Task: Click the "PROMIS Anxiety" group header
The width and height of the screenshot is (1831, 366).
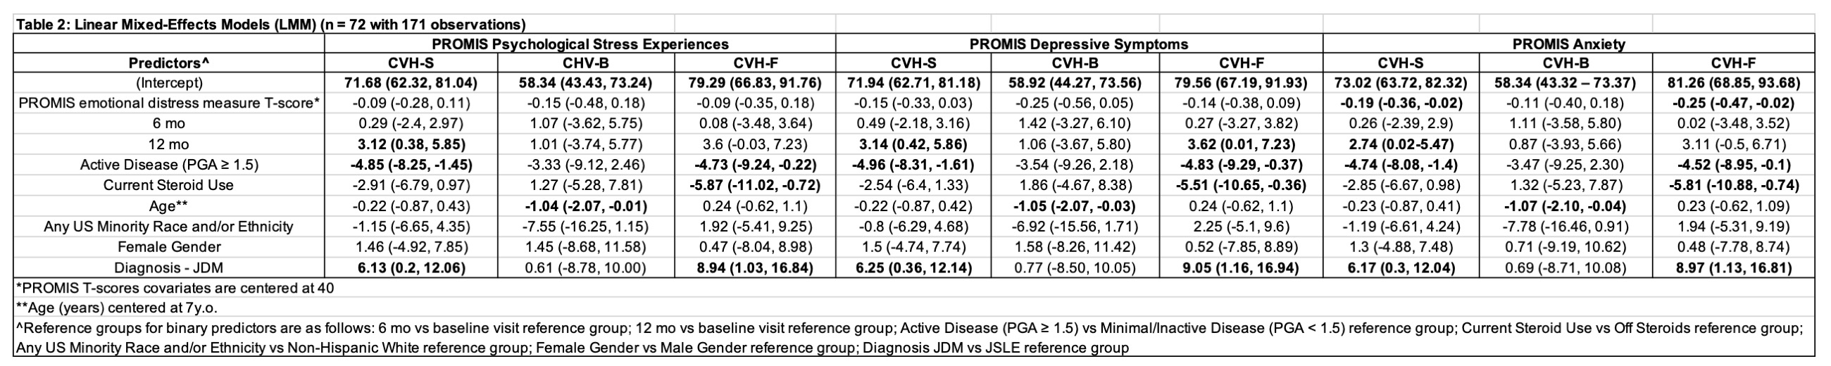Action: 1569,44
